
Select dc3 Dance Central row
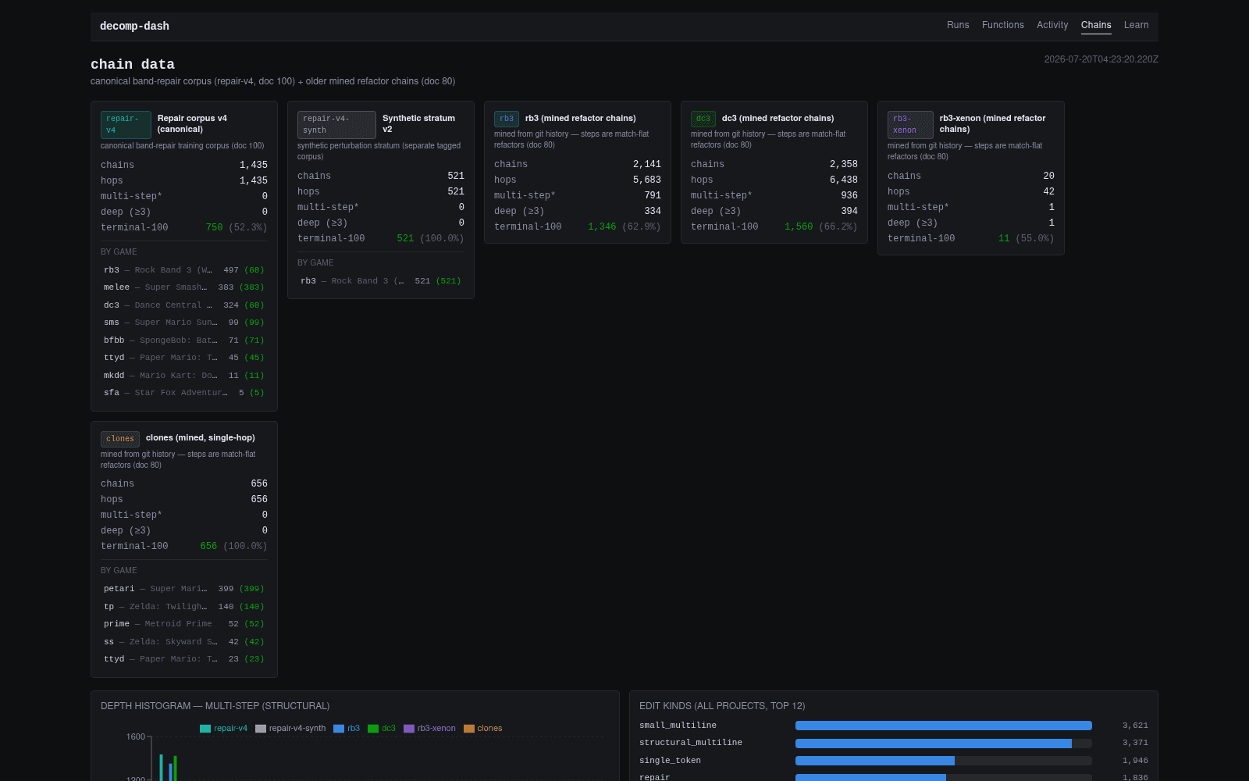184,305
